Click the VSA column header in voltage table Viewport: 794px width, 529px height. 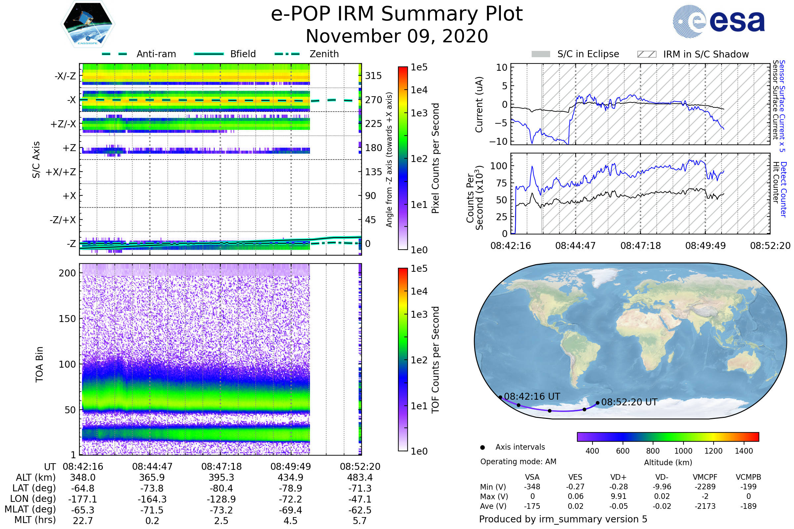pos(532,477)
